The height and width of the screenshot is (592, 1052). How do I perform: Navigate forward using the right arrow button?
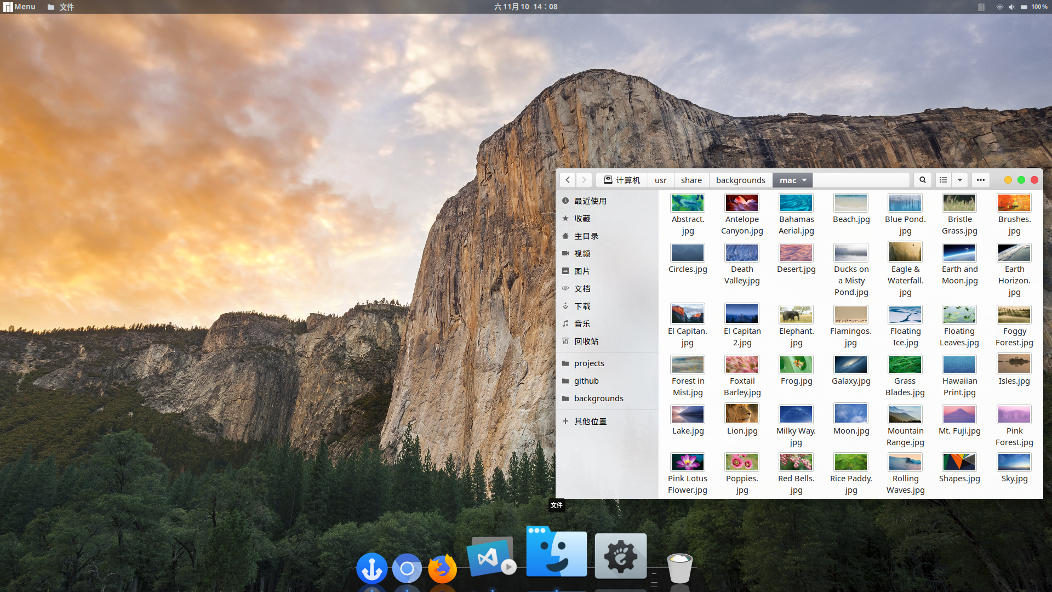pos(584,179)
